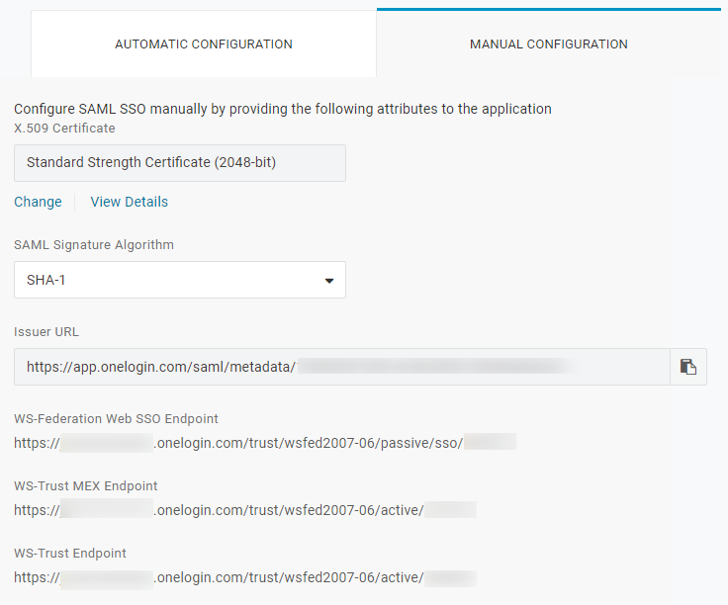Click the Standard Strength Certificate field
Viewport: 728px width, 605px height.
coord(180,163)
